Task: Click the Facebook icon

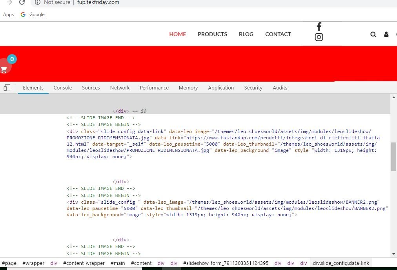Action: click(x=319, y=27)
